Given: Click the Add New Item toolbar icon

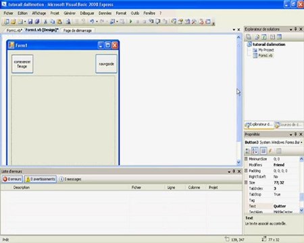Looking at the screenshot, I should [20, 22].
